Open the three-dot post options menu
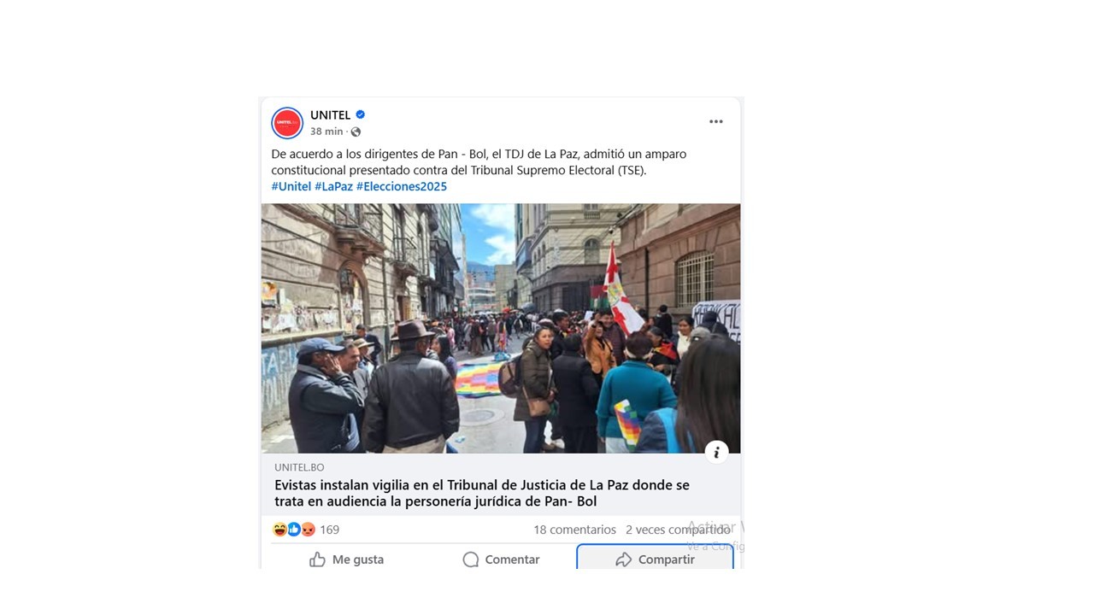The image size is (1094, 615). (x=716, y=121)
